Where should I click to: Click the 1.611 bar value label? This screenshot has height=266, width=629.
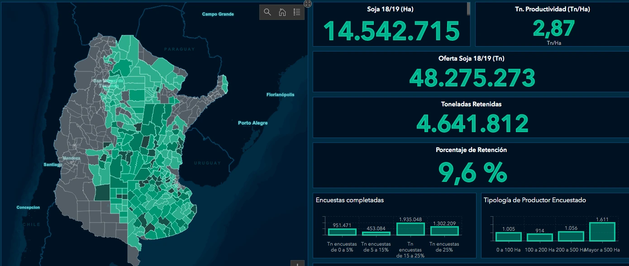tap(602, 219)
